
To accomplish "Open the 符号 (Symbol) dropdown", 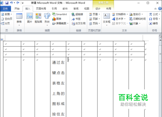I will coord(155,19).
